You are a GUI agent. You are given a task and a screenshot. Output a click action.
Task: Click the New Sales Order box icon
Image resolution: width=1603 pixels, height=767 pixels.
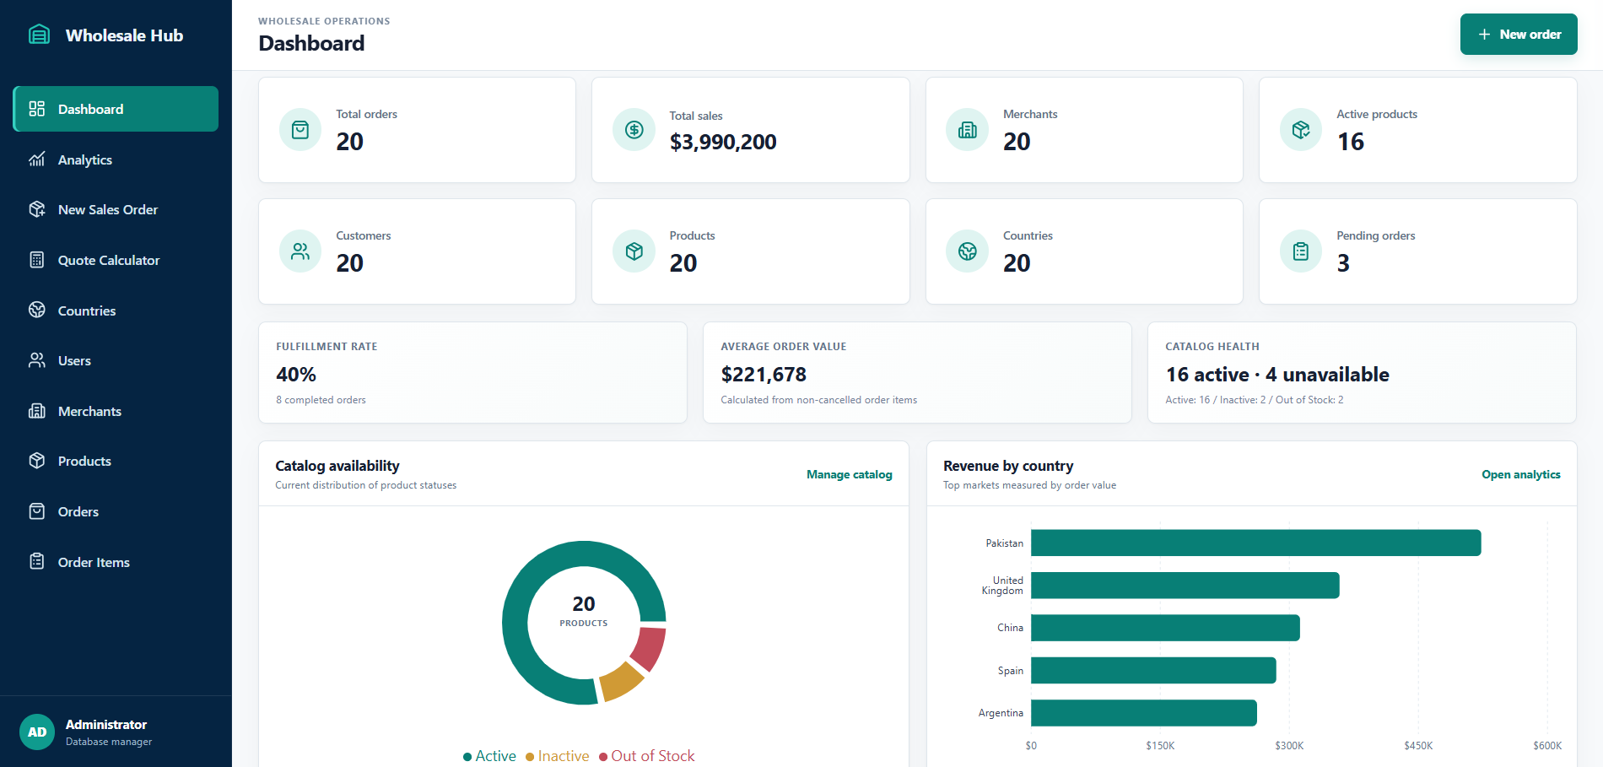(x=36, y=209)
